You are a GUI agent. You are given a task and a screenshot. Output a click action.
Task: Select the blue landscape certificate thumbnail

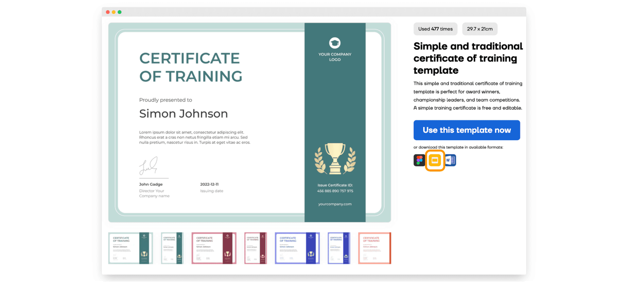297,248
